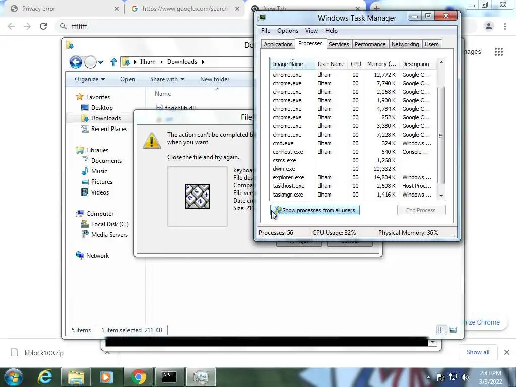Select Downloads in the navigation pane
This screenshot has height=387, width=516.
point(106,118)
